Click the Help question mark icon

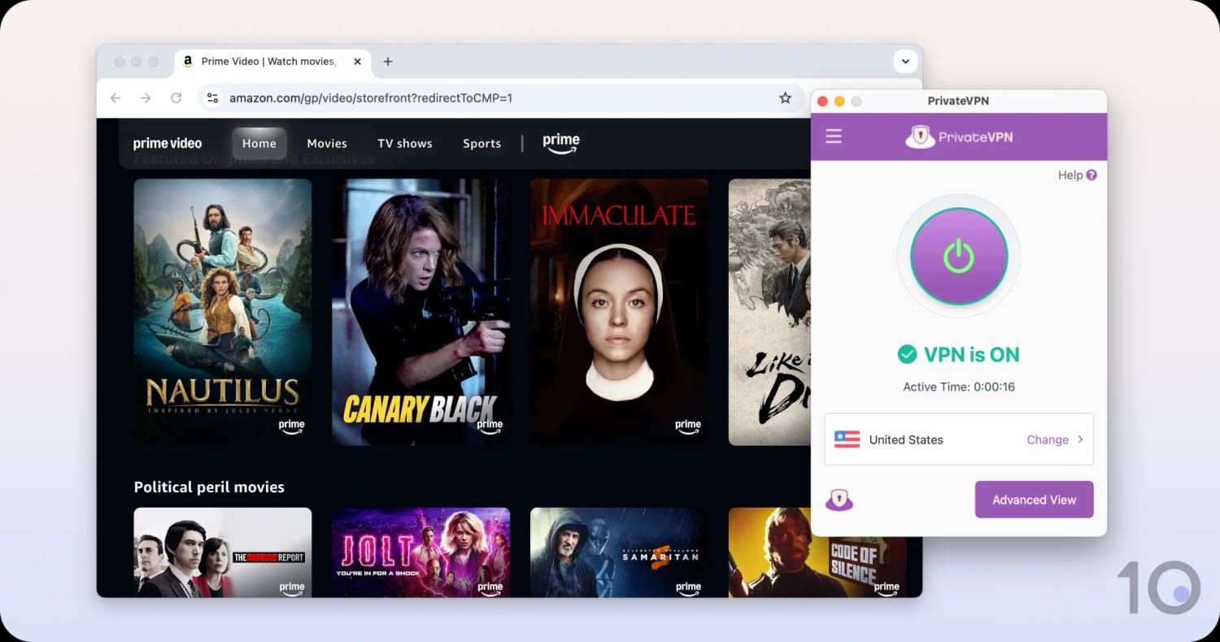click(x=1091, y=175)
